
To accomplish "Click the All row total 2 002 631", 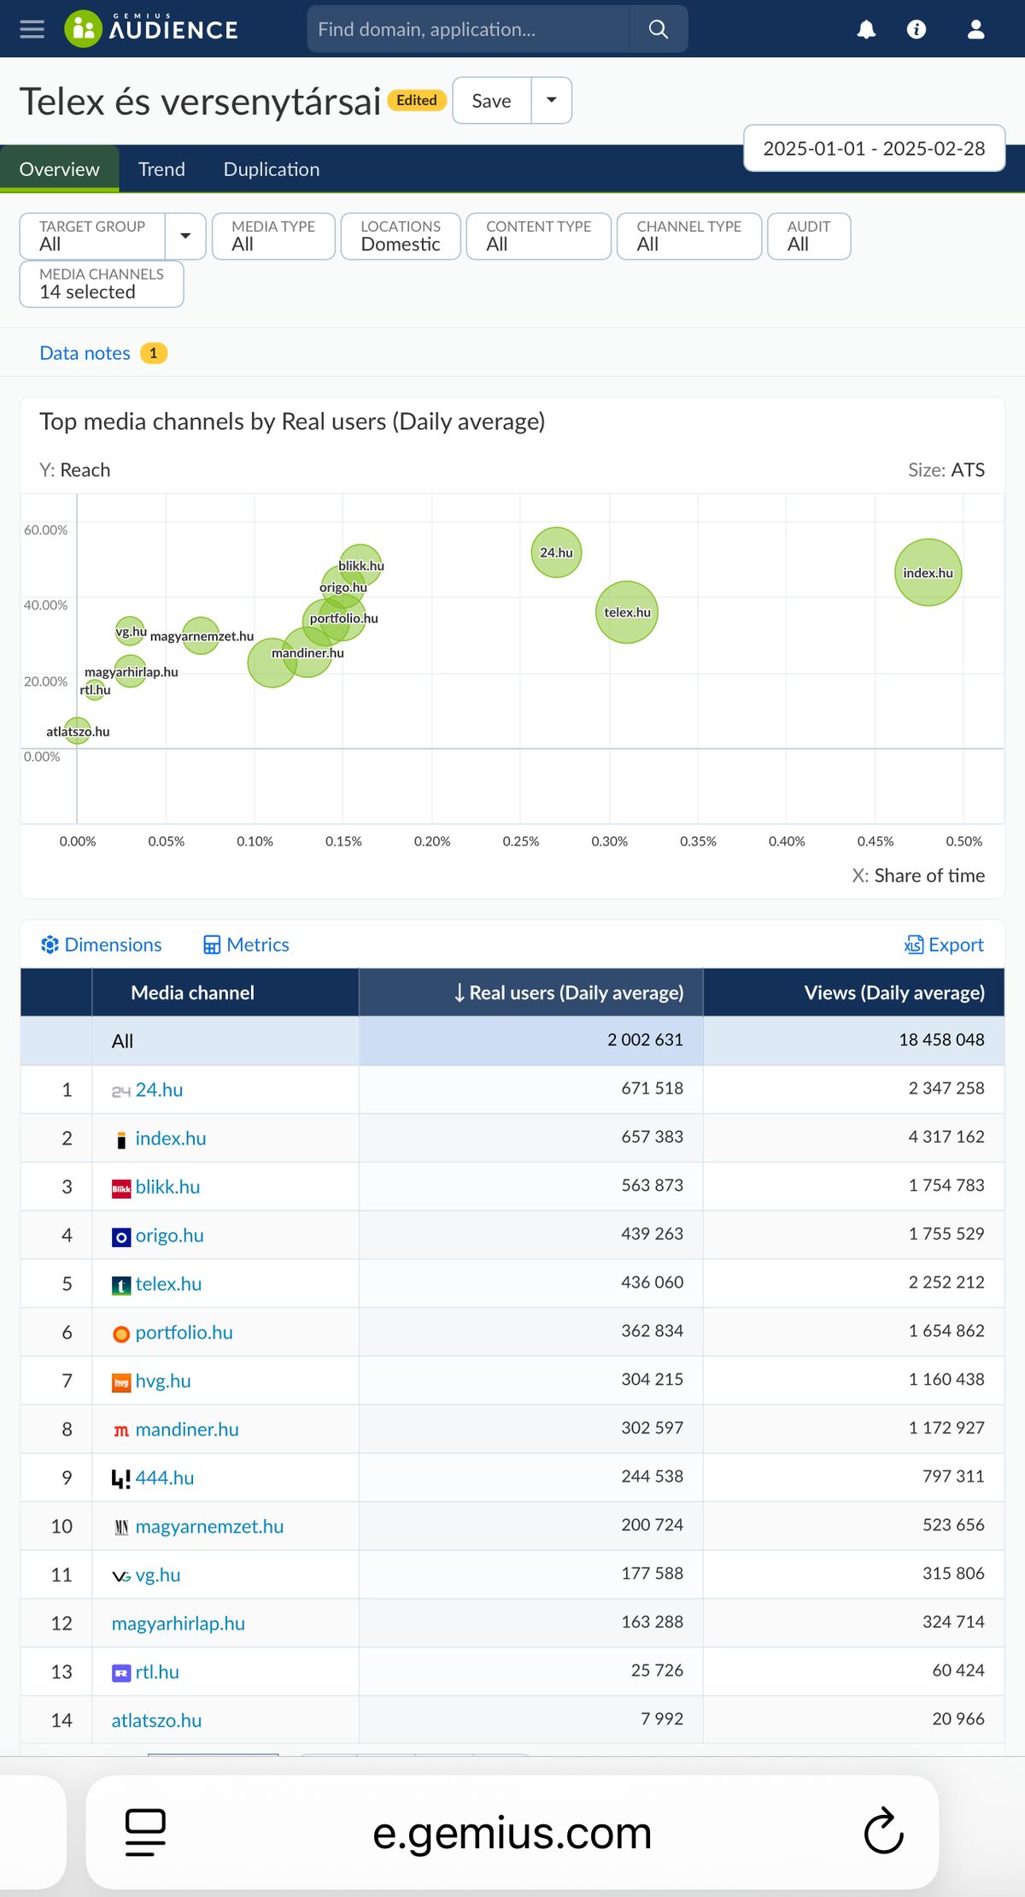I will click(645, 1040).
